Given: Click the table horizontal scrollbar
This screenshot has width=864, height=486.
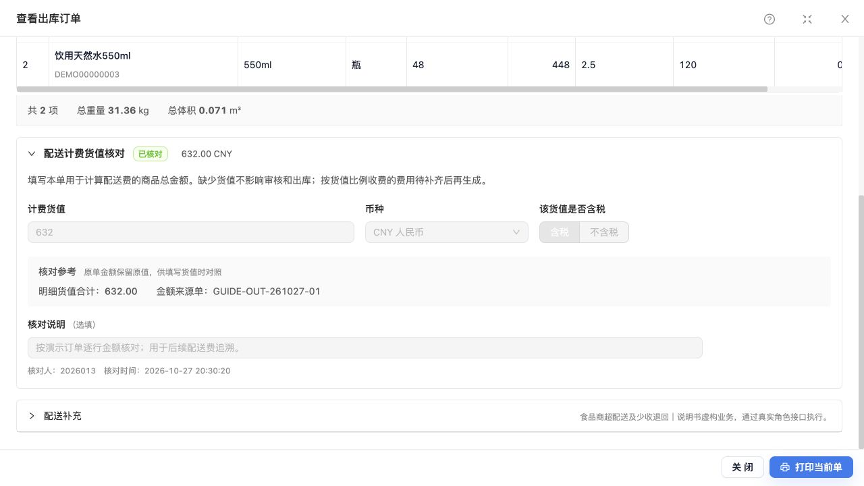Looking at the screenshot, I should tap(392, 89).
